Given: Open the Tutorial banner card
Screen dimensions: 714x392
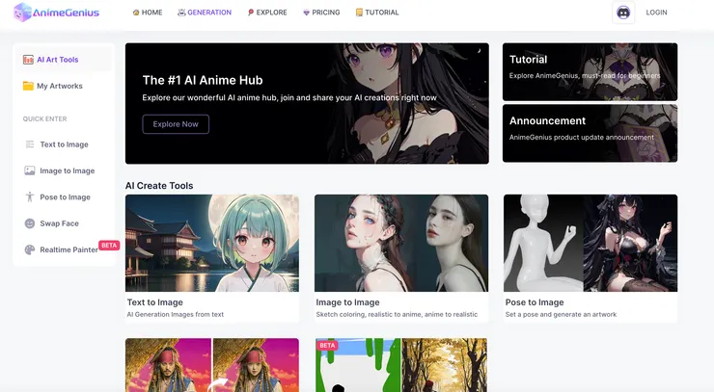Looking at the screenshot, I should pyautogui.click(x=590, y=72).
